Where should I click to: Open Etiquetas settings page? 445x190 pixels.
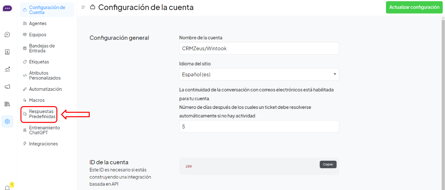click(39, 62)
